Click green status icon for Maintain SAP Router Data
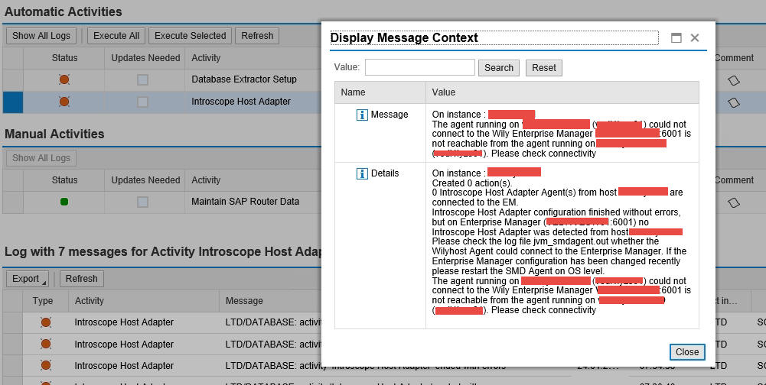Screen dimensions: 766x385 pyautogui.click(x=64, y=202)
